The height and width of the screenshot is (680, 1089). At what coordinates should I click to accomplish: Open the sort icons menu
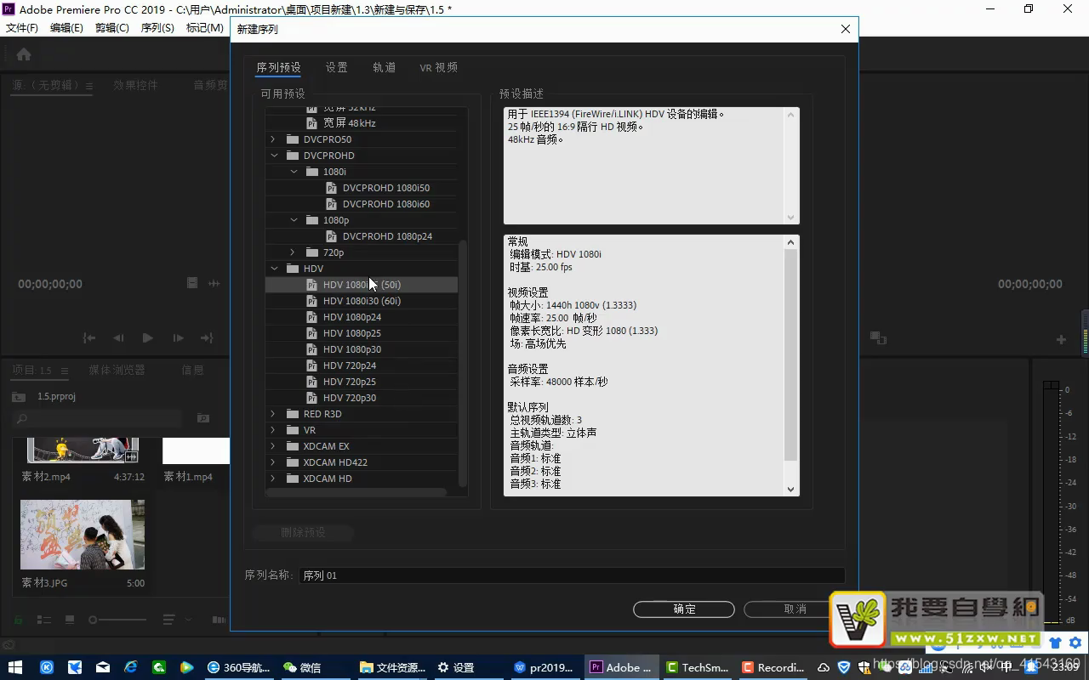tap(168, 620)
